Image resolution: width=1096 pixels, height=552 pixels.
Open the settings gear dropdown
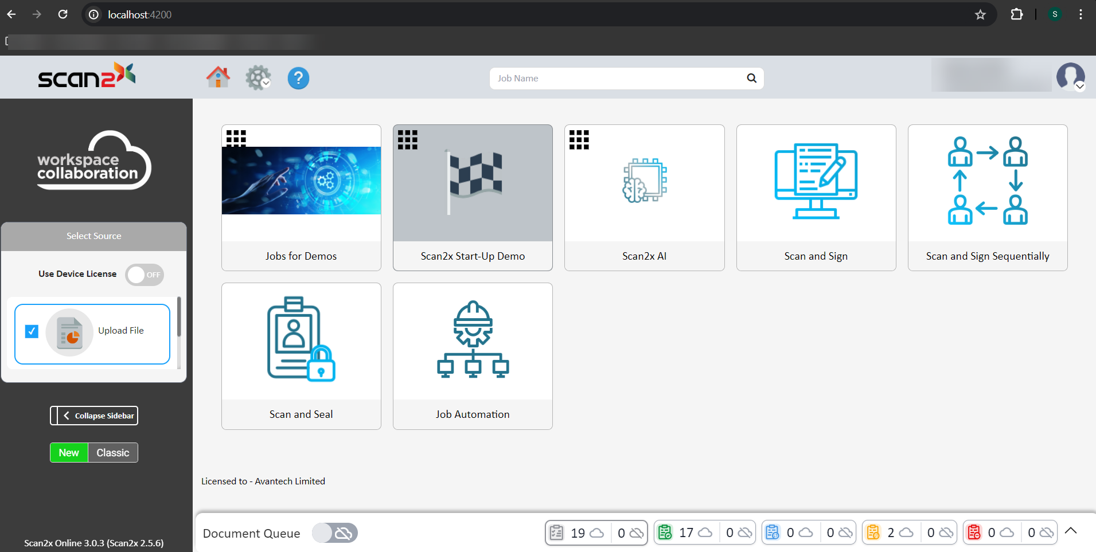click(x=258, y=78)
